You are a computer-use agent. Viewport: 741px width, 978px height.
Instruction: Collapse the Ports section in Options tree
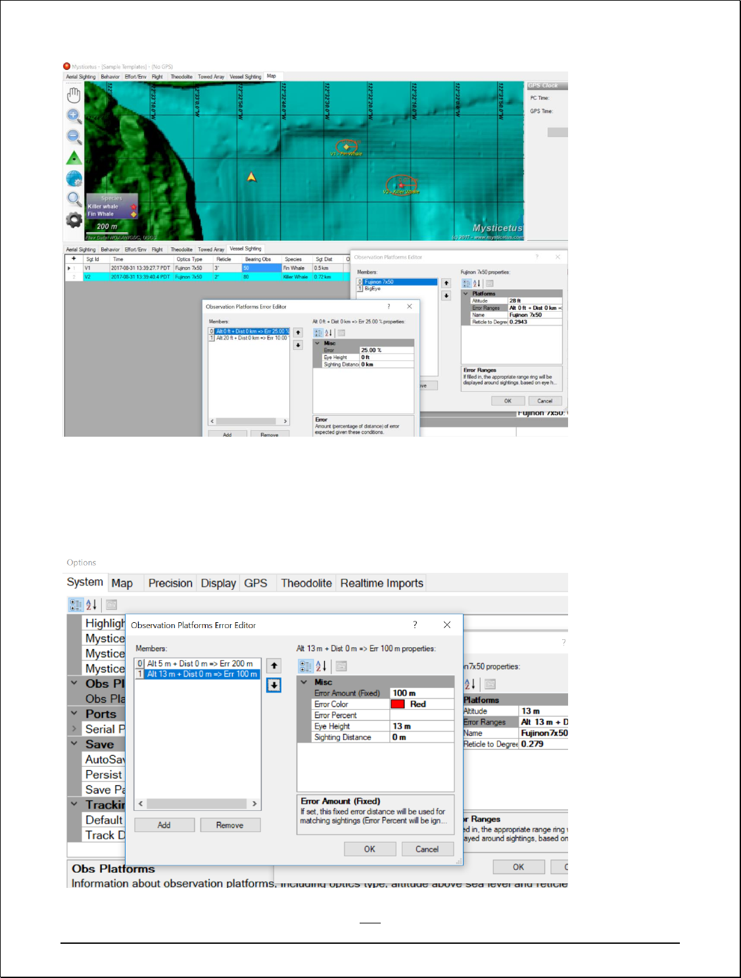(74, 714)
